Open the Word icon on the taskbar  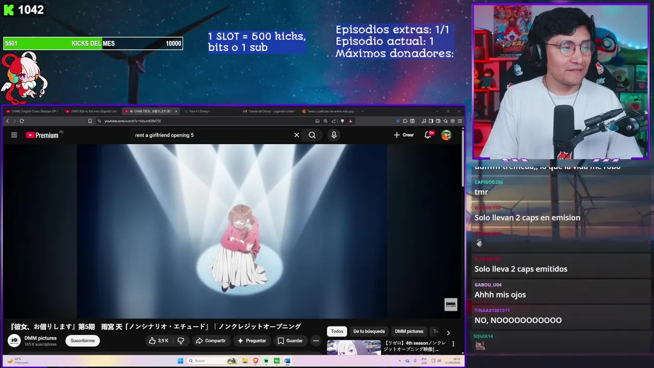tap(287, 361)
